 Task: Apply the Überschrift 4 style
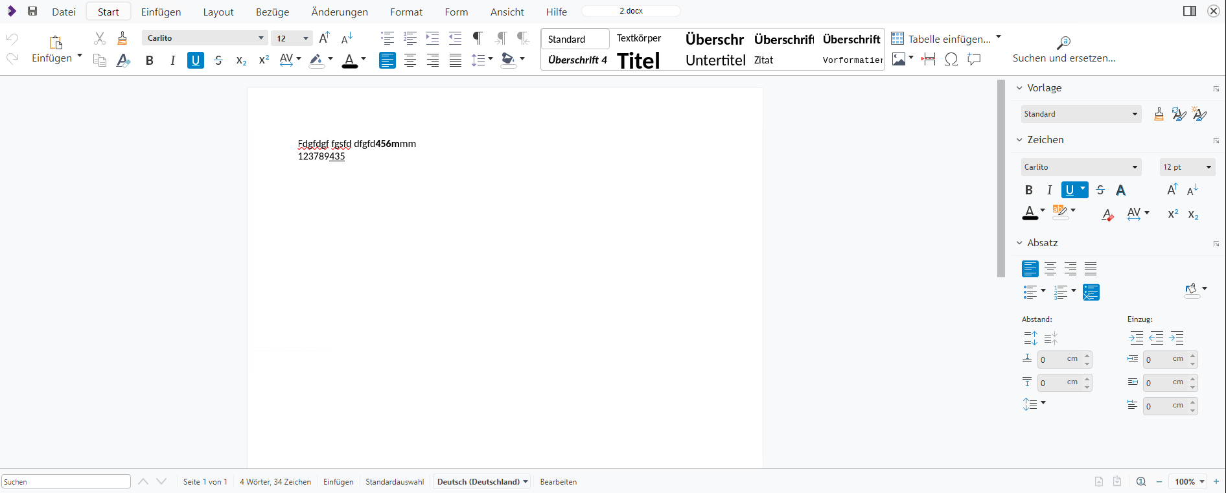pos(577,60)
